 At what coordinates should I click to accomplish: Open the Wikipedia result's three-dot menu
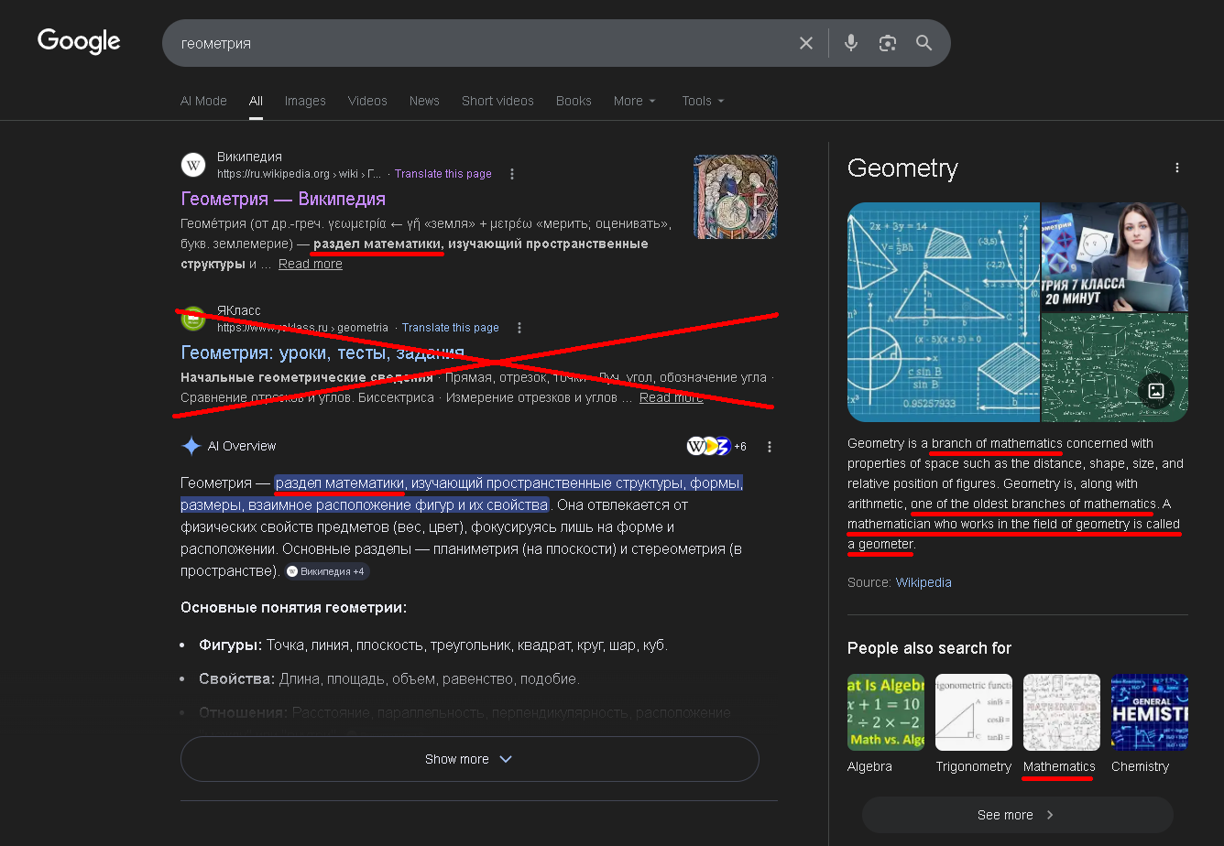pos(512,174)
